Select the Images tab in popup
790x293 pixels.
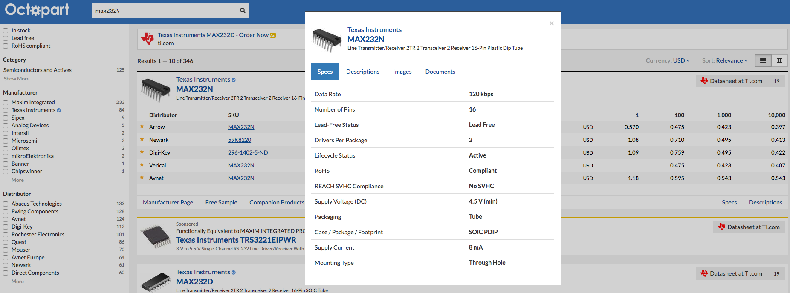(402, 72)
